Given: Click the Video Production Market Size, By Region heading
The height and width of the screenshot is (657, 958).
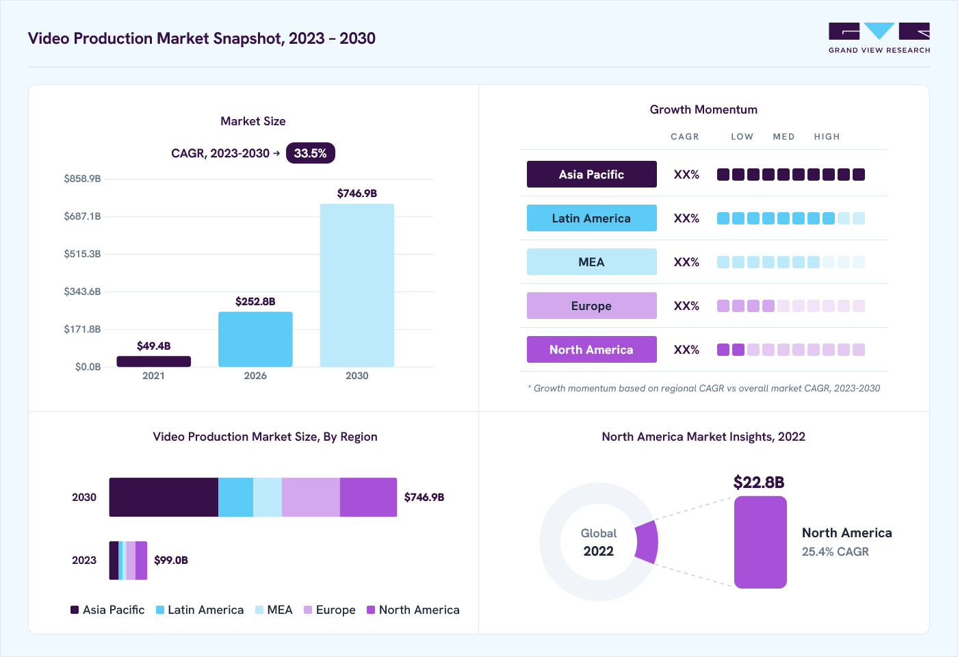Looking at the screenshot, I should (x=265, y=437).
